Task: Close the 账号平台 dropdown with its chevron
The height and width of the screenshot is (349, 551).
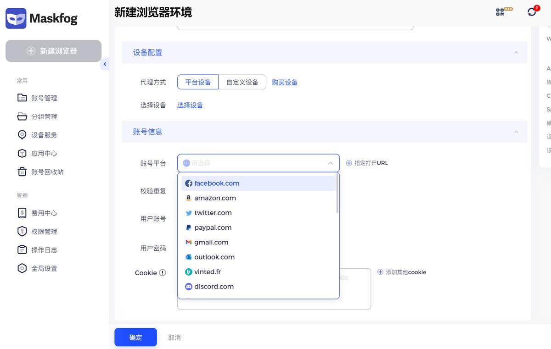Action: (330, 163)
